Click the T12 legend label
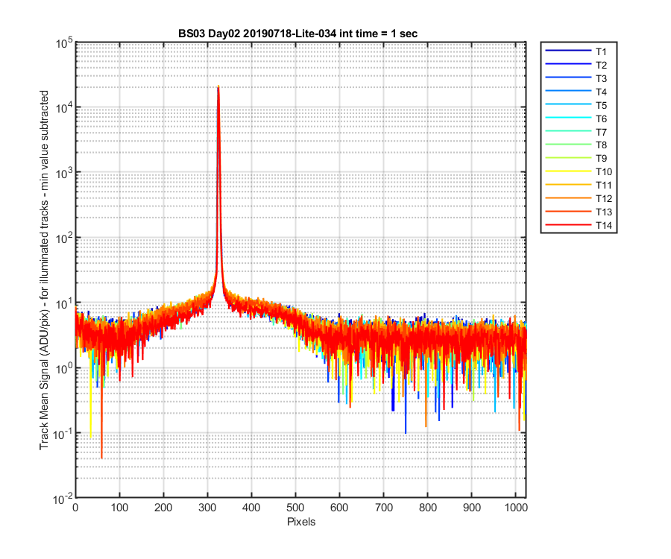The image size is (671, 559). [603, 198]
